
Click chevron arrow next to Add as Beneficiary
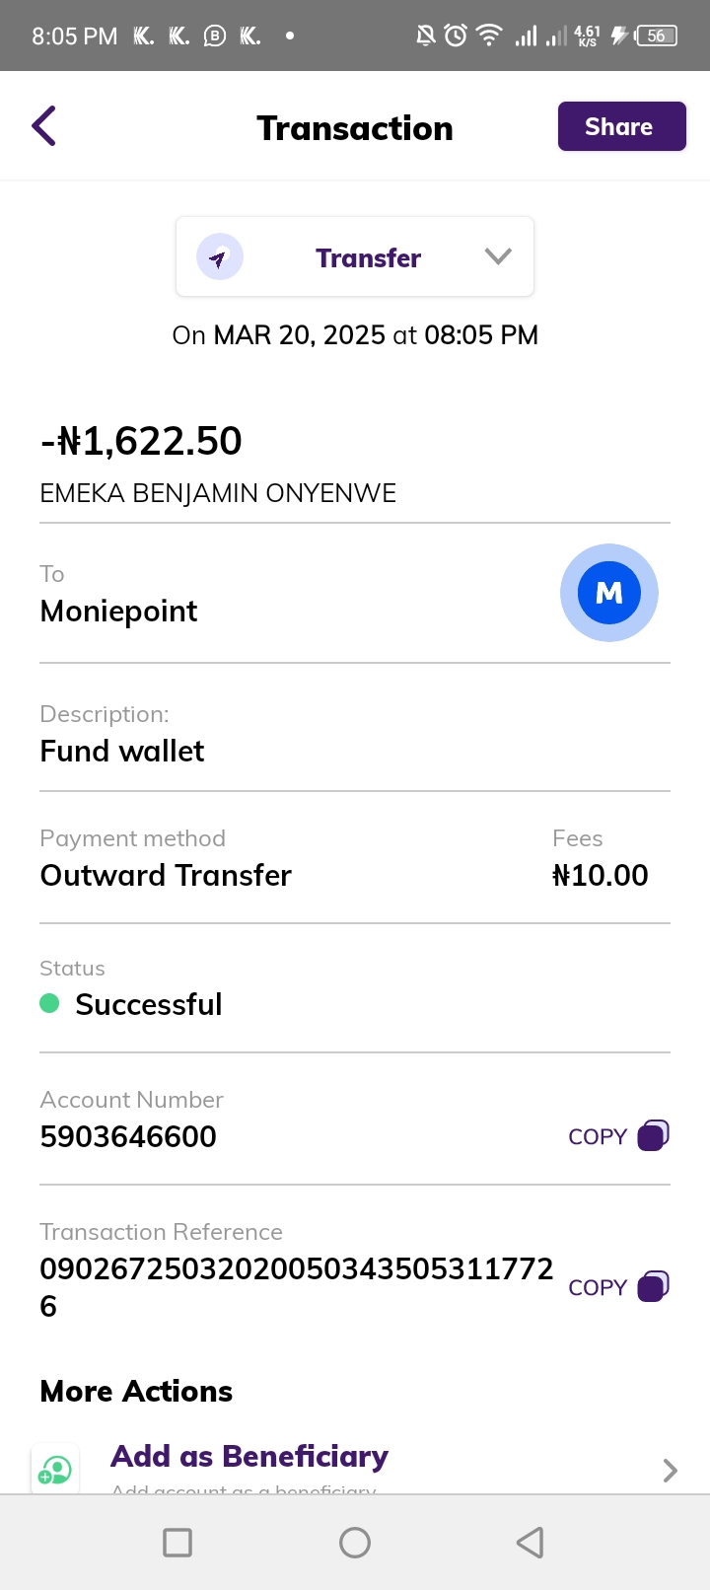[x=671, y=1471]
